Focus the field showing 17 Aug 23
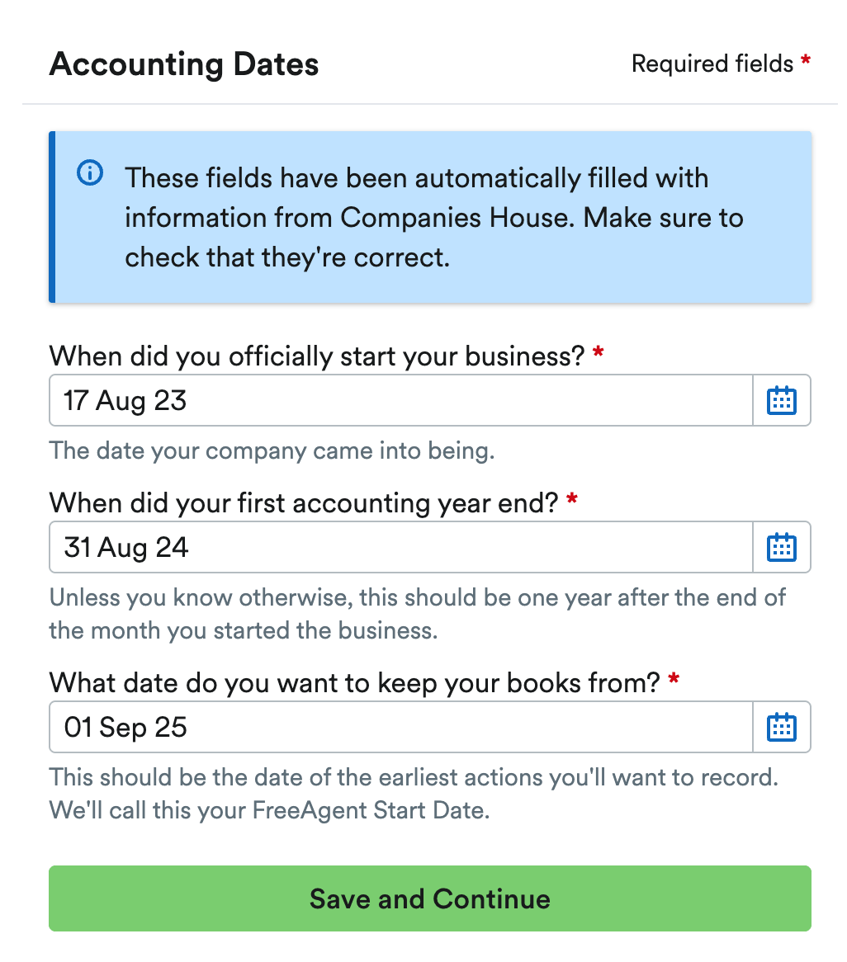 [x=400, y=401]
